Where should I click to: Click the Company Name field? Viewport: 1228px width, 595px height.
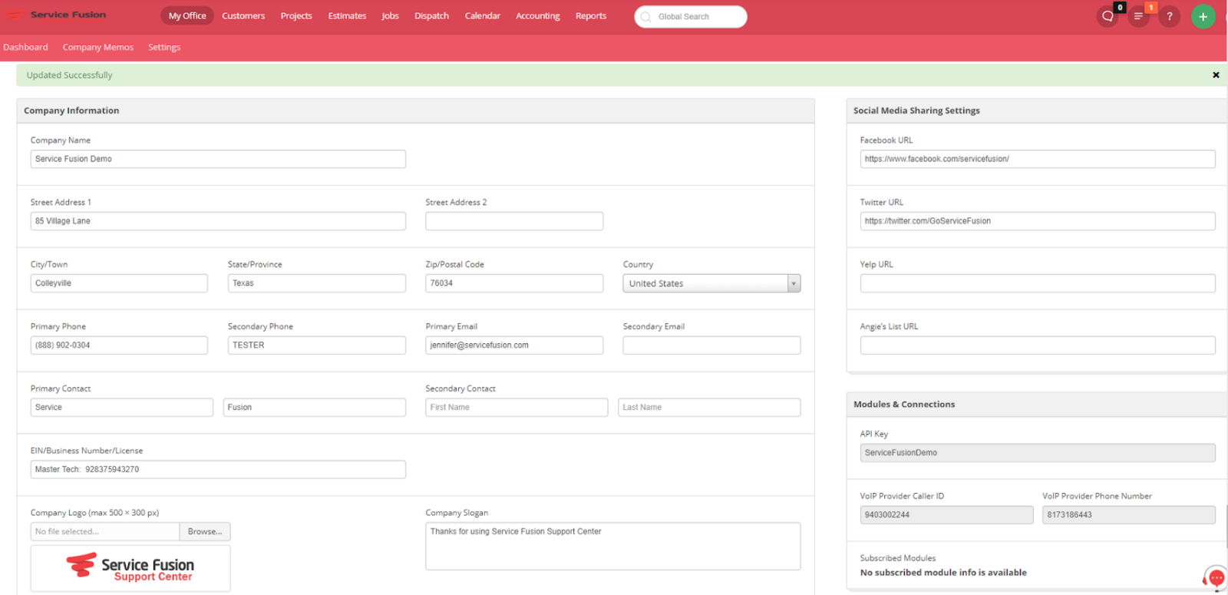click(218, 159)
